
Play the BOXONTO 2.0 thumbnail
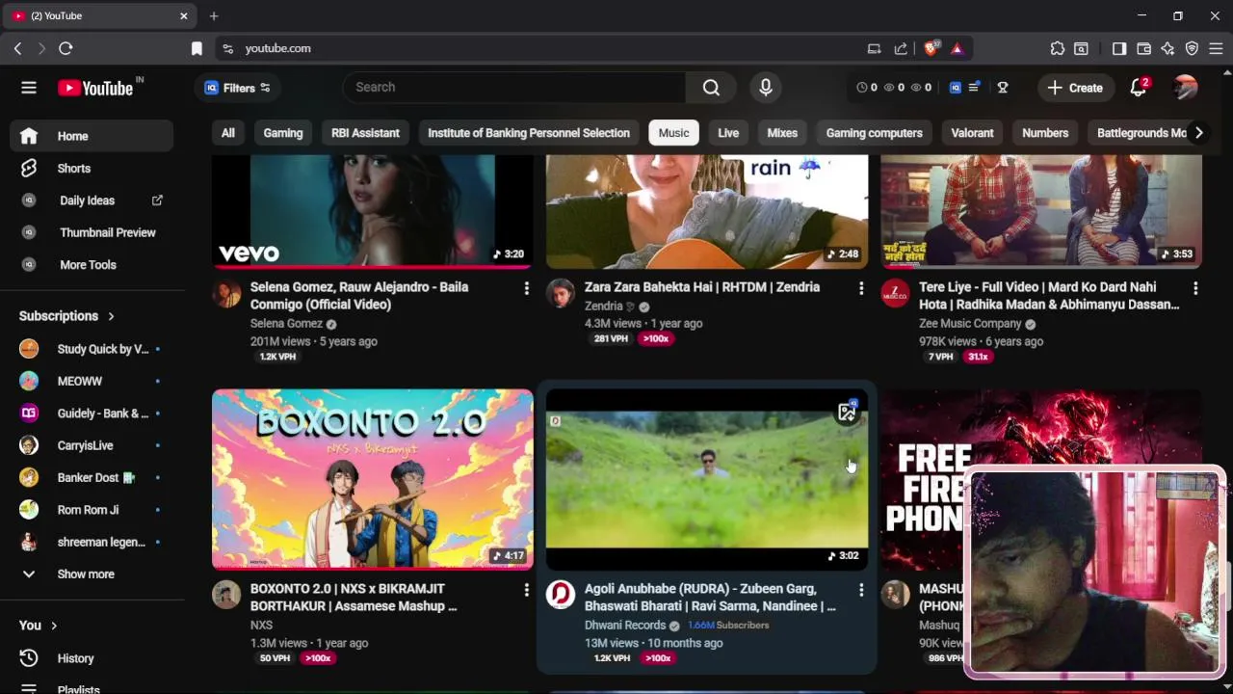coord(373,479)
